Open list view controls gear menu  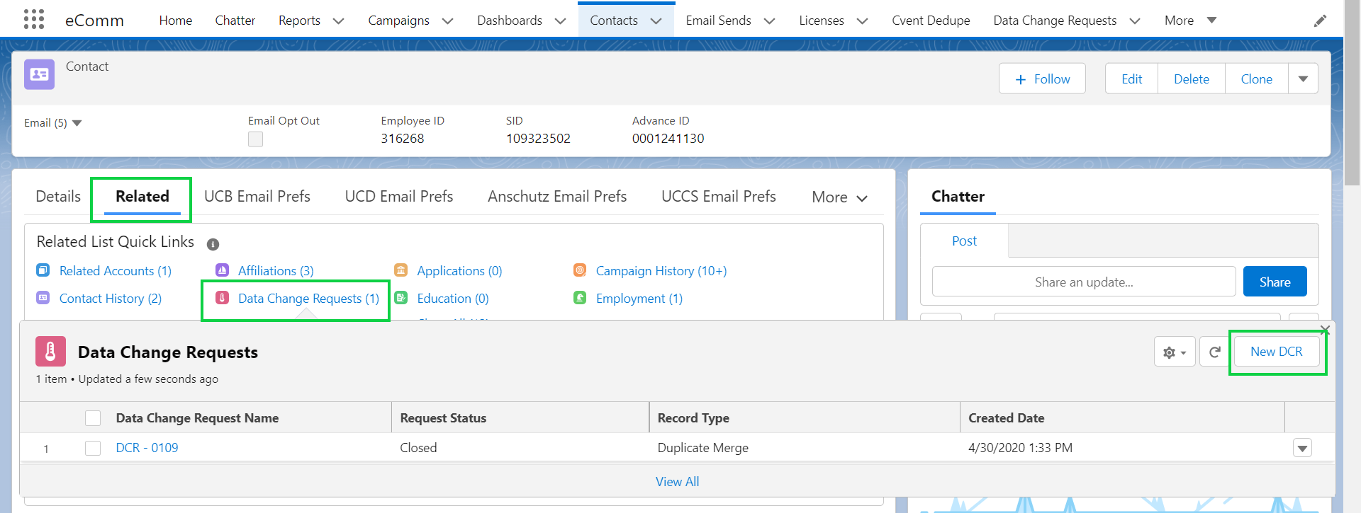coord(1175,352)
